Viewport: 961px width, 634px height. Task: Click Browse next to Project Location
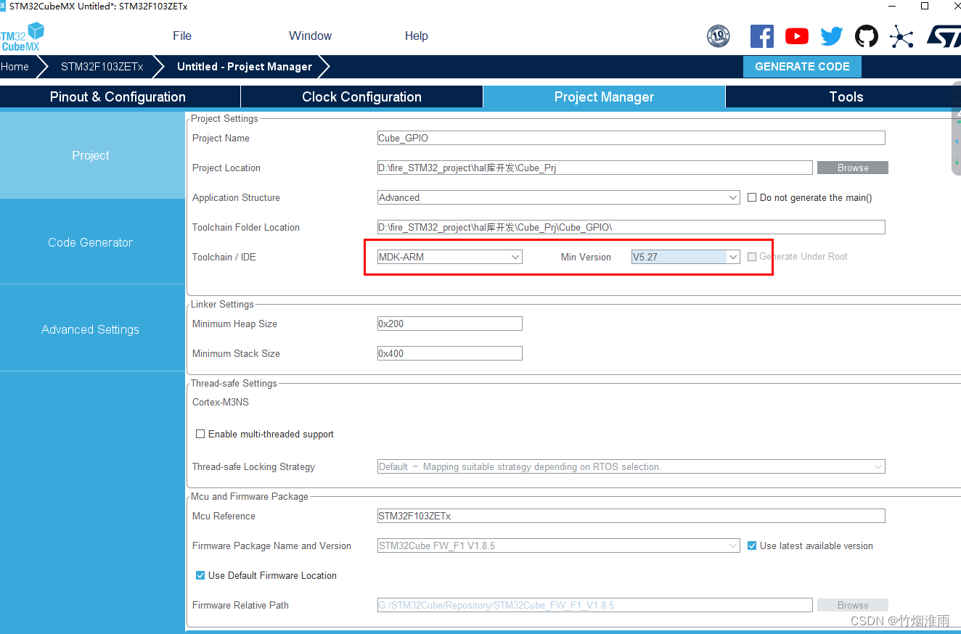(853, 168)
